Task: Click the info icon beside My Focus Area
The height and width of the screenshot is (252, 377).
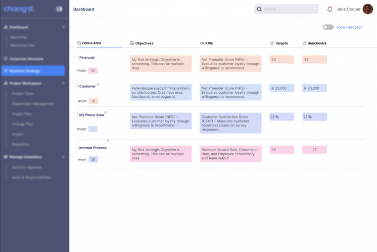Action: pyautogui.click(x=106, y=113)
